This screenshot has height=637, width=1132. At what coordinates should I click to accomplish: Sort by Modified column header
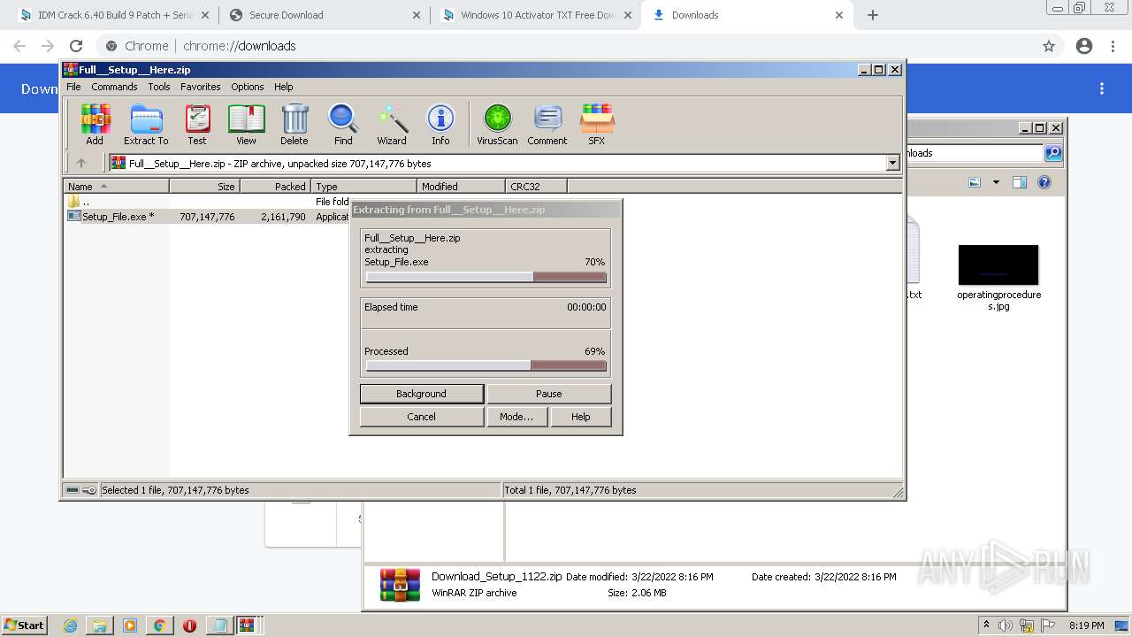point(461,187)
